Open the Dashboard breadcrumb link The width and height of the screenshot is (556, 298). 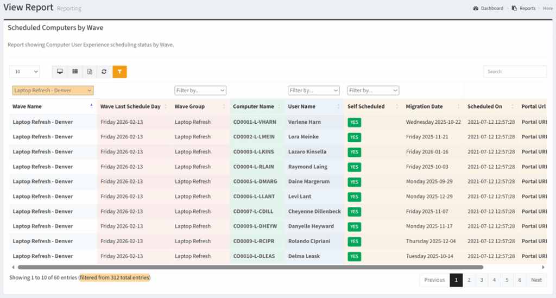(x=492, y=8)
